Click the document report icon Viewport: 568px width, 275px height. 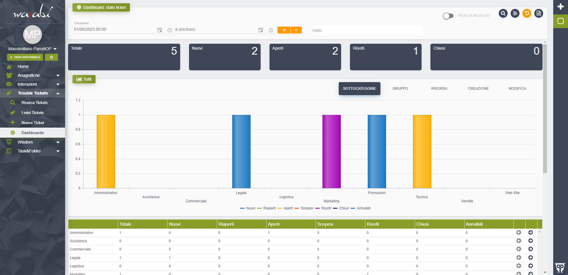538,13
